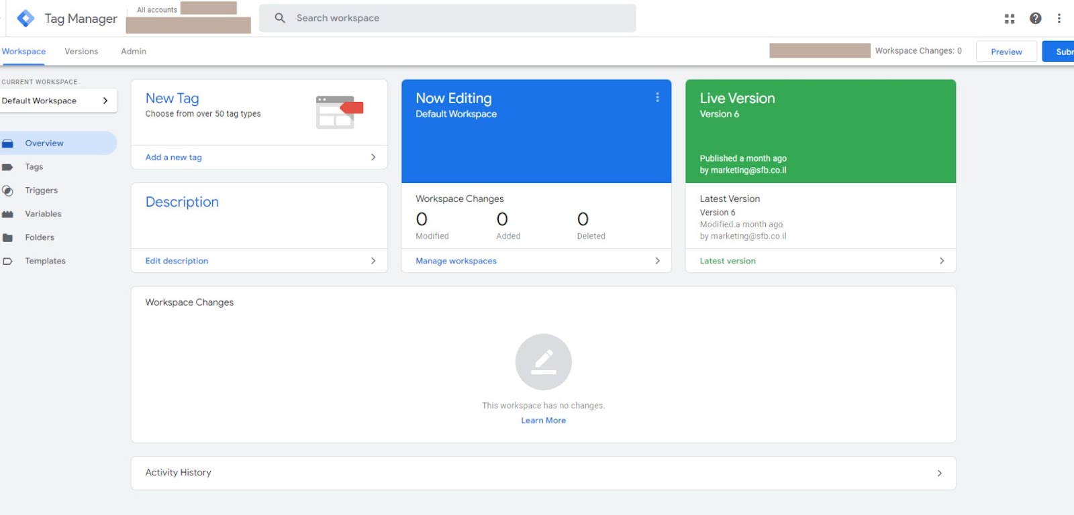
Task: Click the Add a new tag chevron
Action: click(x=373, y=157)
